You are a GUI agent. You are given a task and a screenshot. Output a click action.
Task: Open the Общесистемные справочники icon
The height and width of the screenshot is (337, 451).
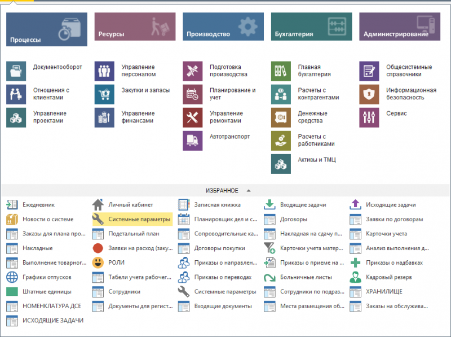369,71
